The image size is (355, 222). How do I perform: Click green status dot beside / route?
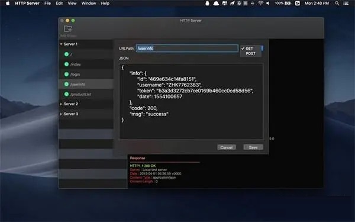[66, 54]
